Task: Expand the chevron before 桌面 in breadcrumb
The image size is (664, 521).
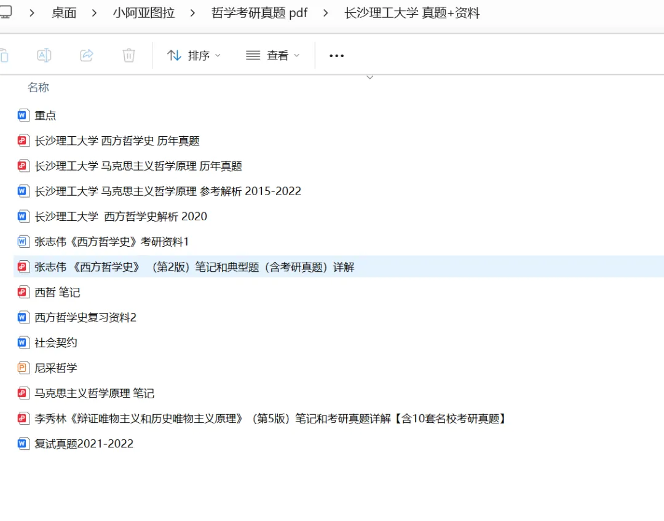Action: click(x=32, y=13)
